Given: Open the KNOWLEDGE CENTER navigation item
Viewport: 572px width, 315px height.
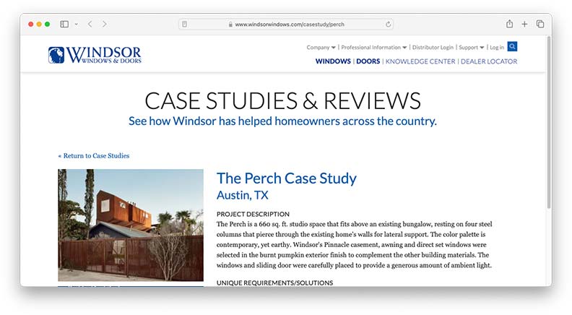Looking at the screenshot, I should pyautogui.click(x=420, y=61).
